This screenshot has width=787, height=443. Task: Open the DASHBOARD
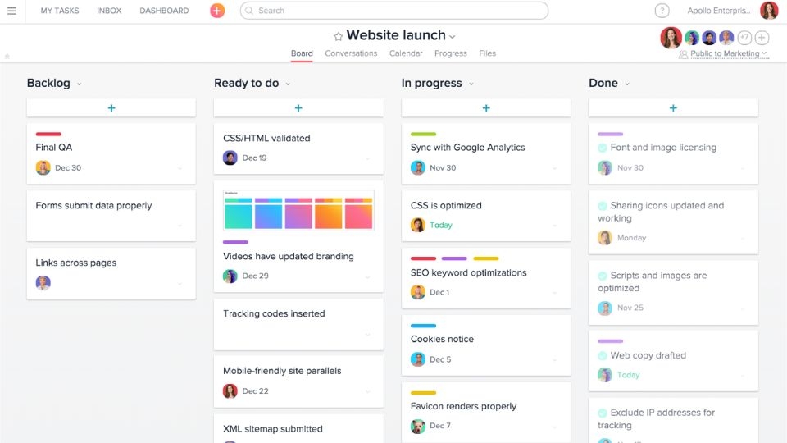(164, 11)
